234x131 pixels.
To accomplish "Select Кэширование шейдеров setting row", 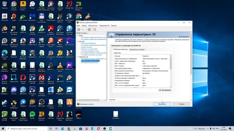I will click(142, 80).
